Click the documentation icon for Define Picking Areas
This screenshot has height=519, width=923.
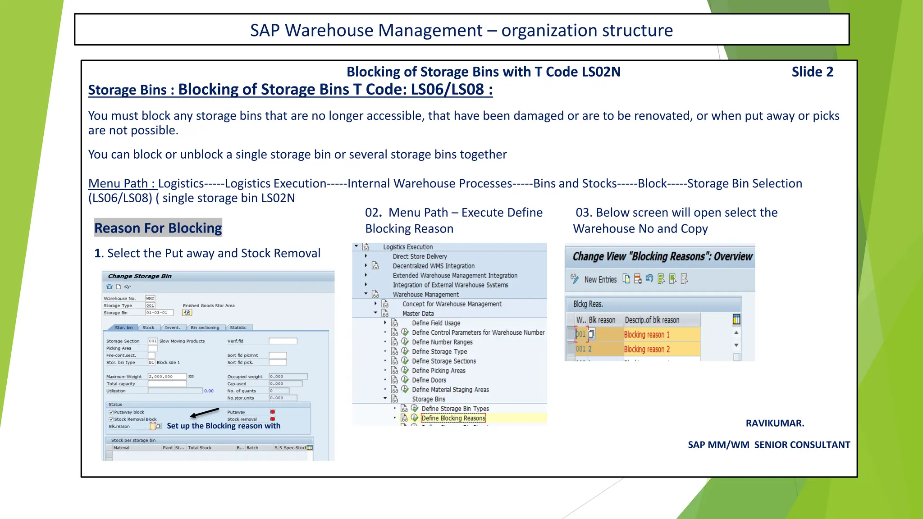[x=395, y=371]
